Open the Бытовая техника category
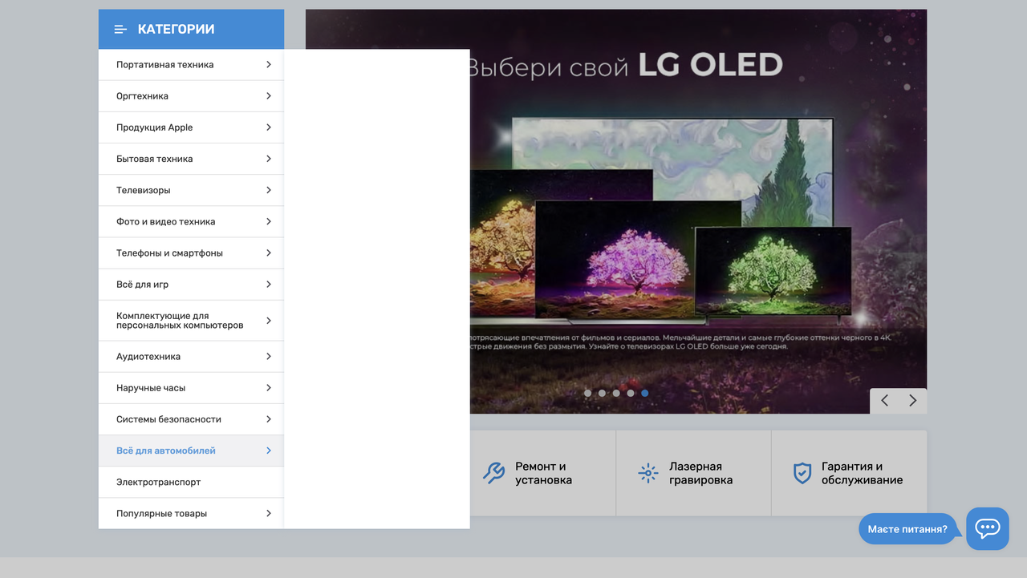 click(x=191, y=159)
